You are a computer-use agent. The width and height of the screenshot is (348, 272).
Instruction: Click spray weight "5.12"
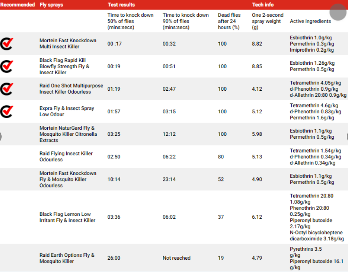[x=257, y=111]
